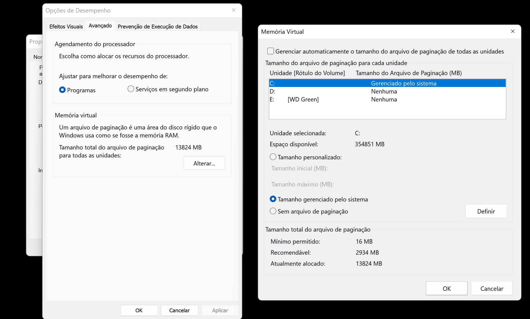This screenshot has height=319, width=530.
Task: Click the Tamanho inicial (MB) field
Action: coord(392,169)
